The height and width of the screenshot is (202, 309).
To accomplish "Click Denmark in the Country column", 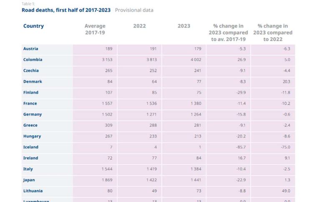I will [x=33, y=81].
